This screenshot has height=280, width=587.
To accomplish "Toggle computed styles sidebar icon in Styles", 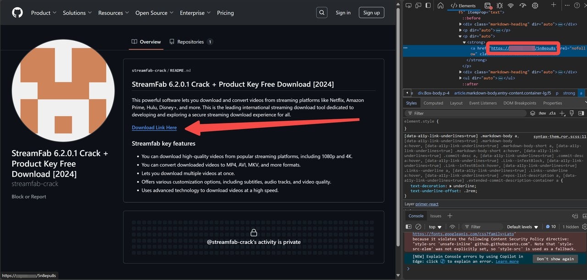I will (581, 113).
